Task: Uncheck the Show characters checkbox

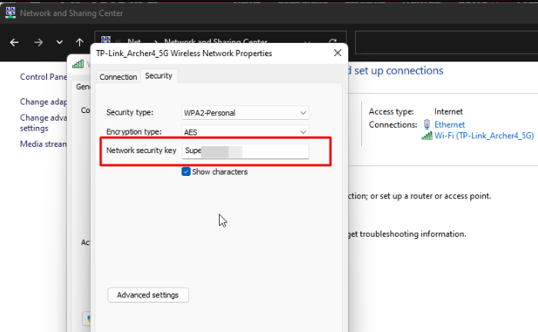Action: 186,171
